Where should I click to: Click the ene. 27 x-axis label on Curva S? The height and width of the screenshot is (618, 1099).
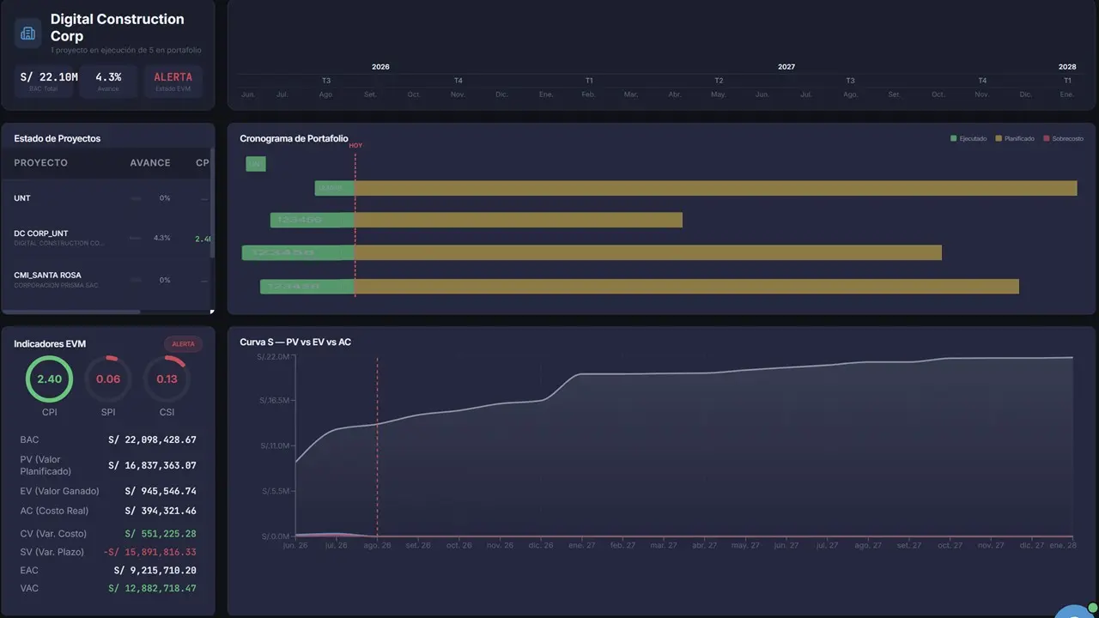click(583, 545)
